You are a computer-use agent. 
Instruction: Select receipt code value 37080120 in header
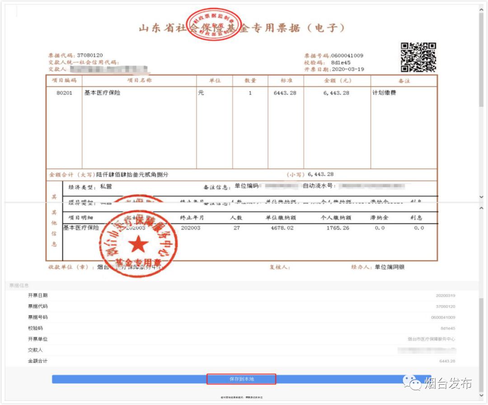(90, 55)
